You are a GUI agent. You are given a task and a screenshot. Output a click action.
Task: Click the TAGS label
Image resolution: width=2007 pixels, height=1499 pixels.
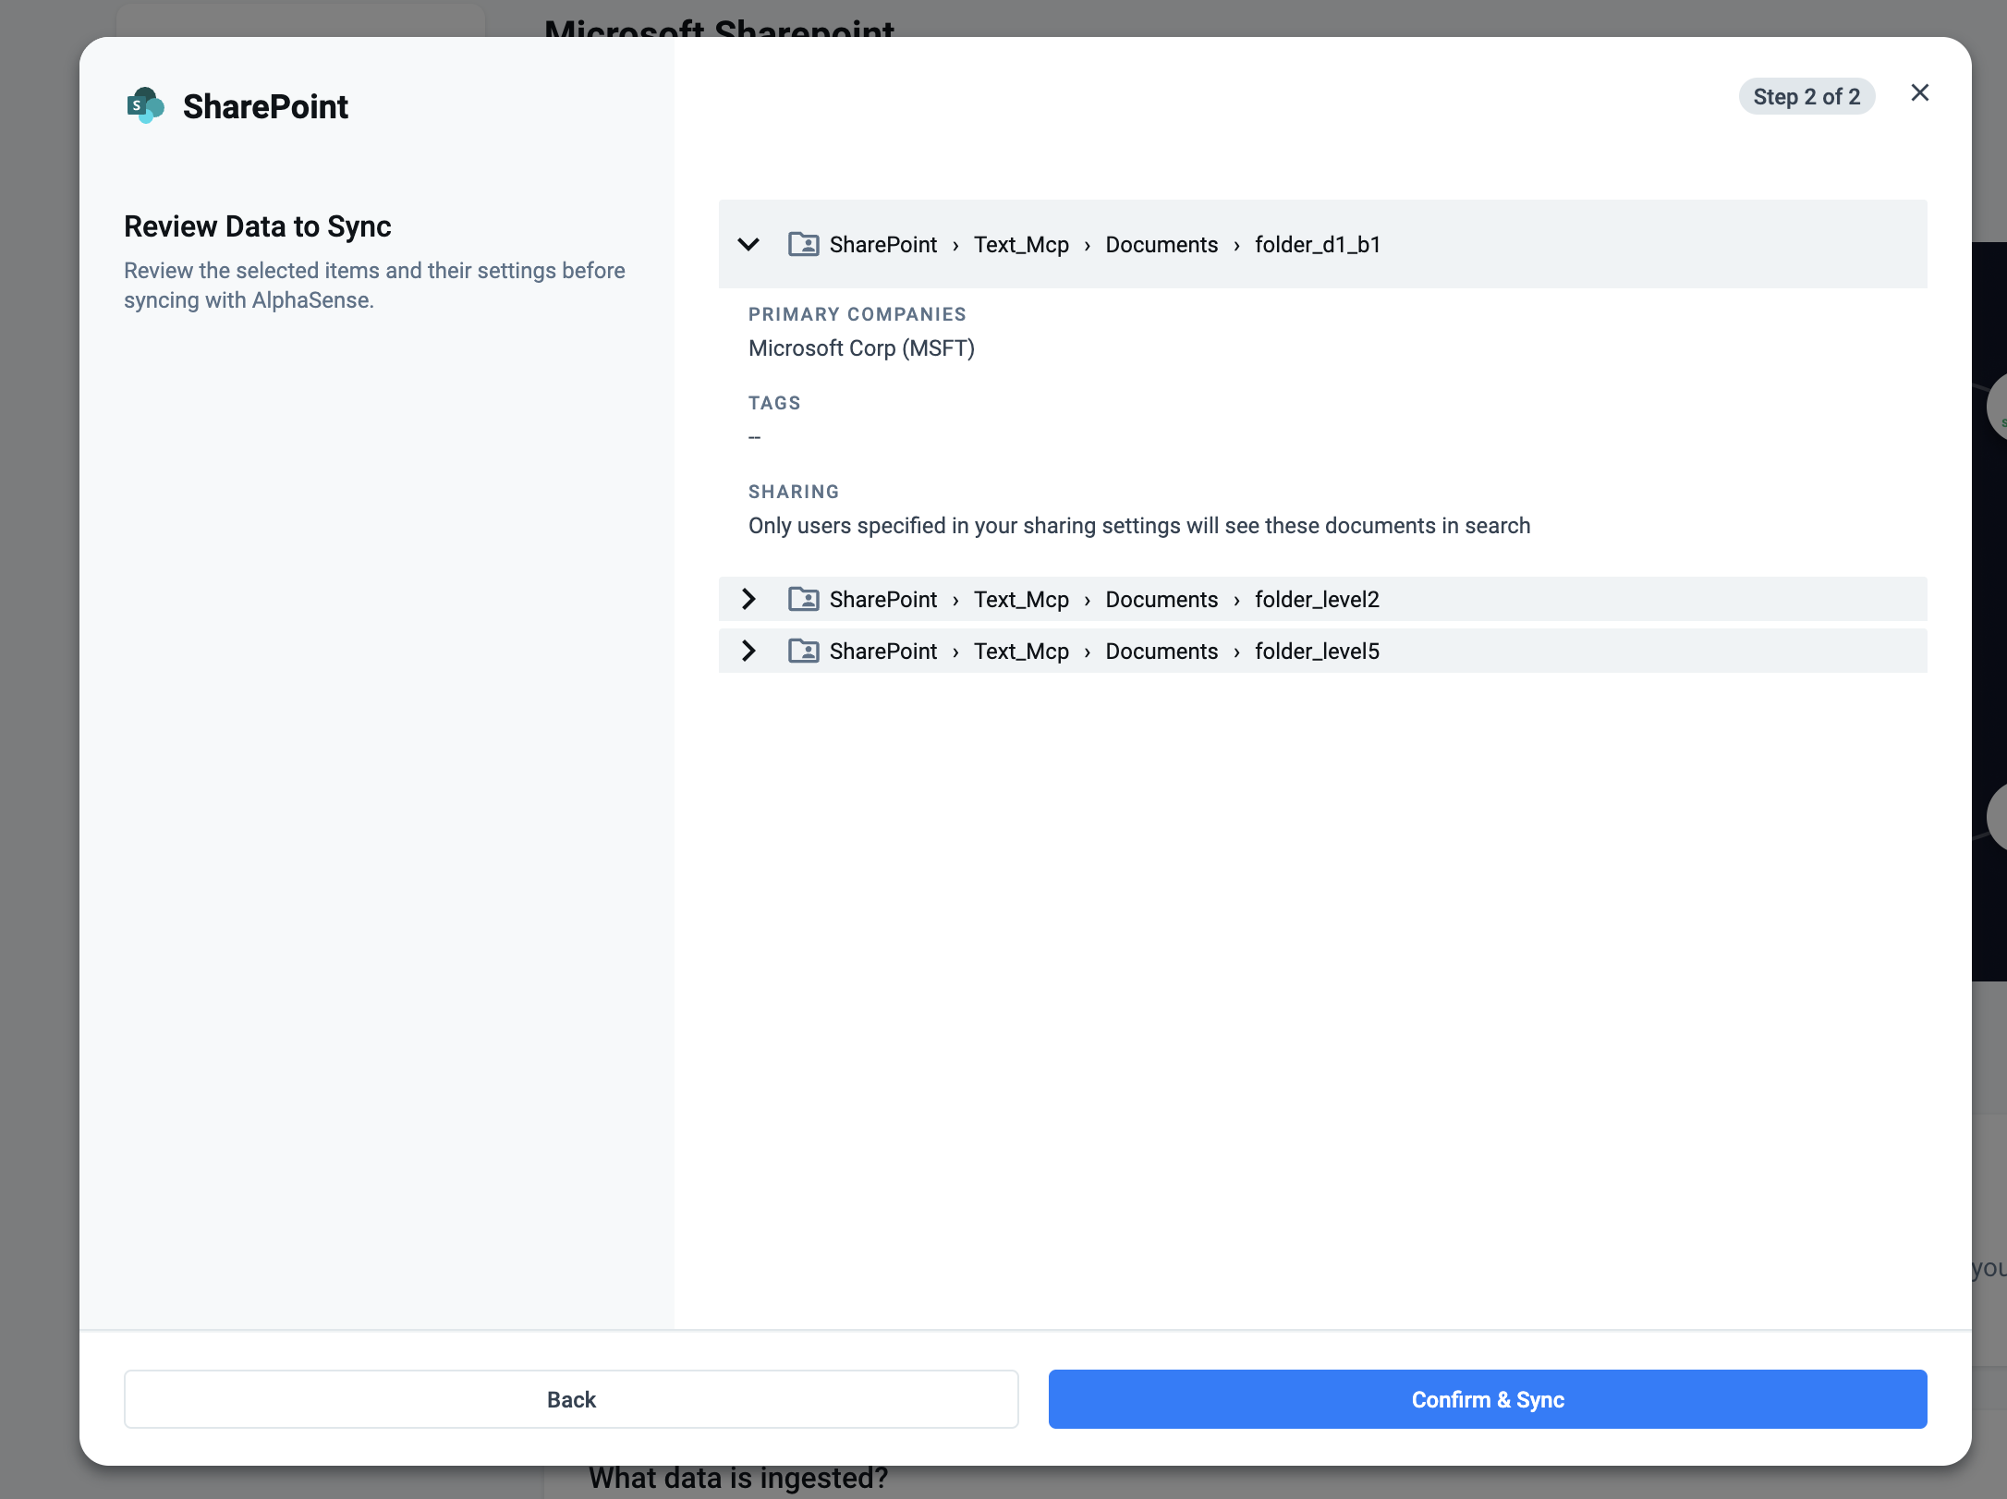pos(774,403)
